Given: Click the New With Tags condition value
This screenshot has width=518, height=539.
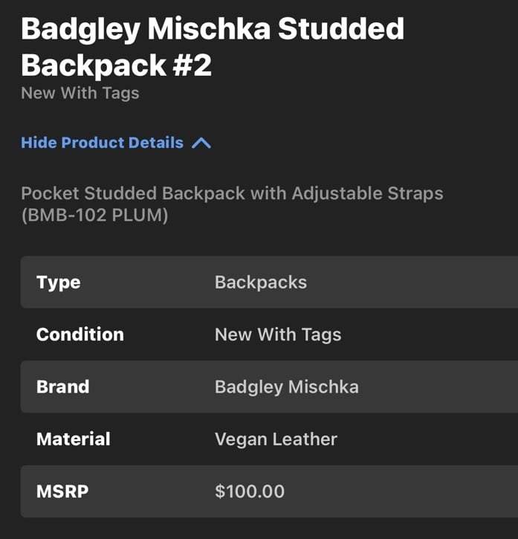Looking at the screenshot, I should pyautogui.click(x=278, y=335).
